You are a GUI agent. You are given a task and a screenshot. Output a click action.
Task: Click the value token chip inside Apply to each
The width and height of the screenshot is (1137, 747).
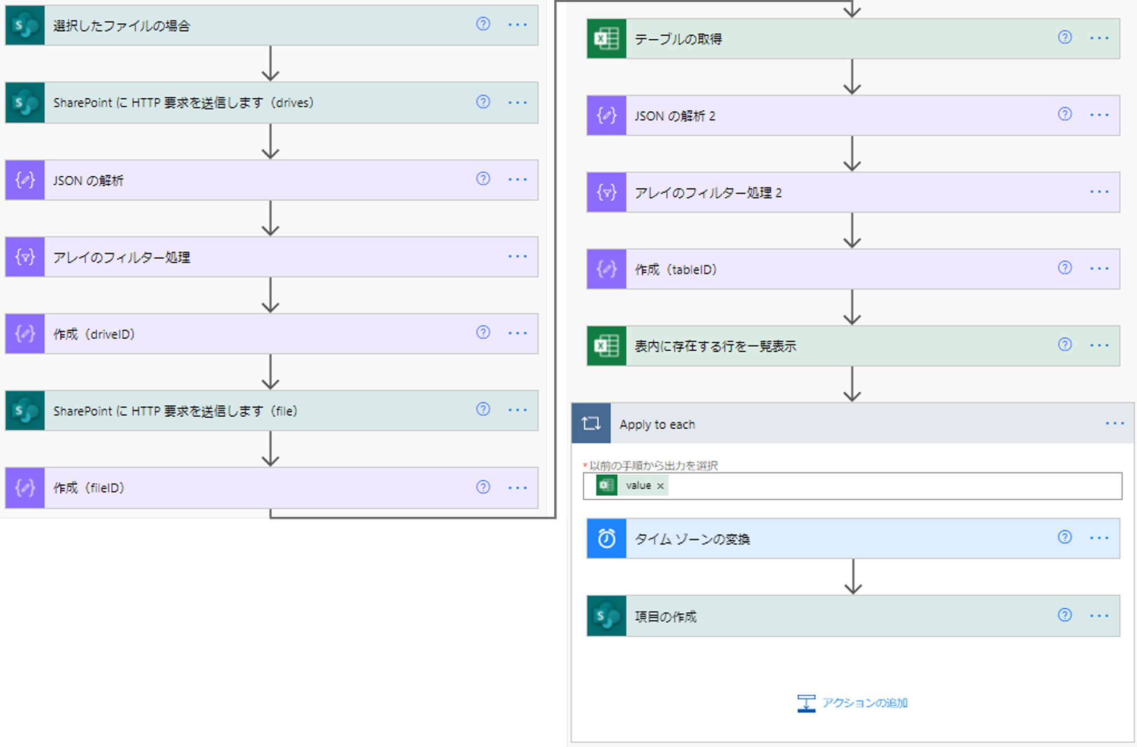click(638, 485)
